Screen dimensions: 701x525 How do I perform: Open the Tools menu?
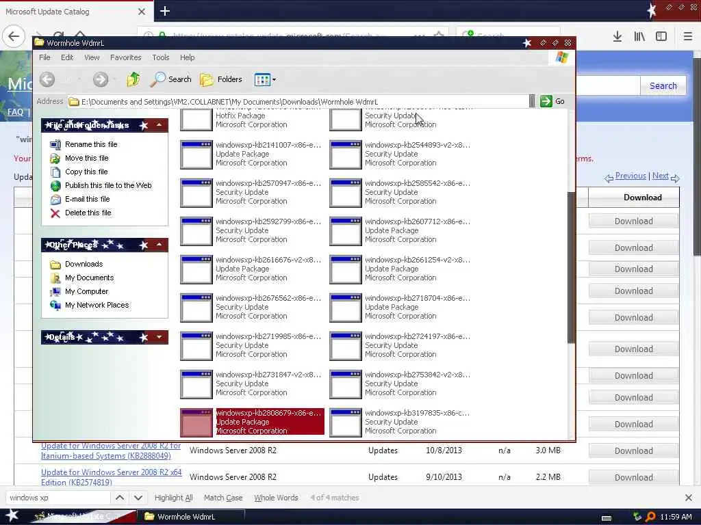[160, 57]
